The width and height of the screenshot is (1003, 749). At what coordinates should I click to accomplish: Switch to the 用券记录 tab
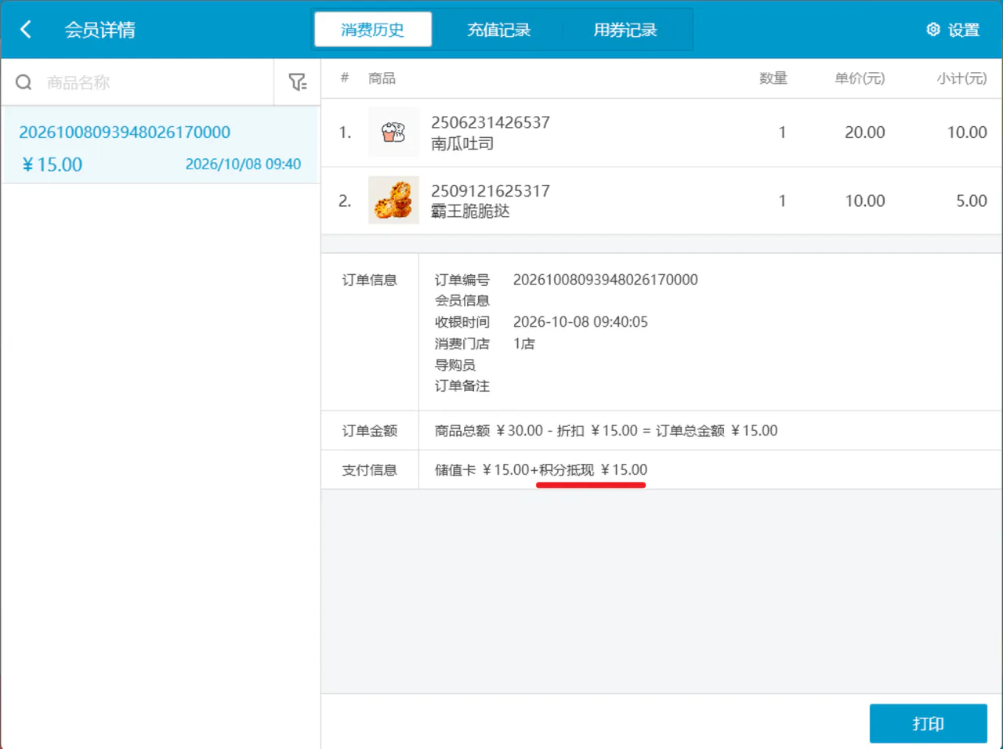pyautogui.click(x=625, y=30)
